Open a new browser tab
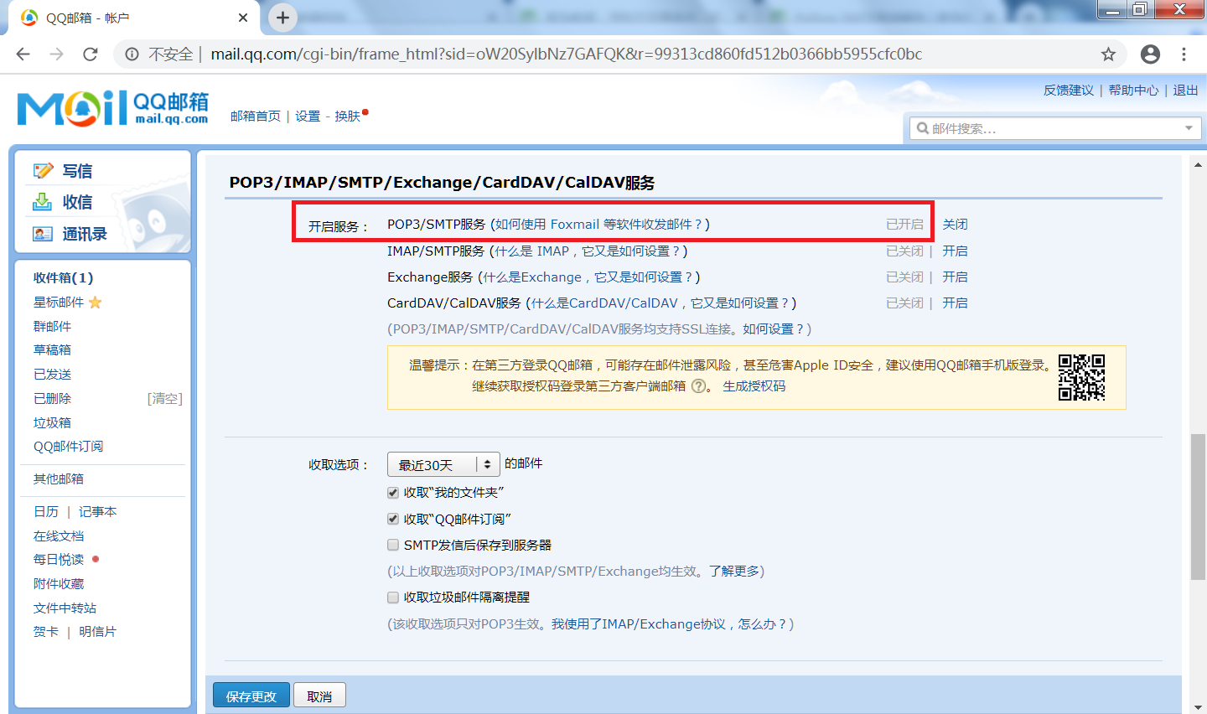 (282, 18)
